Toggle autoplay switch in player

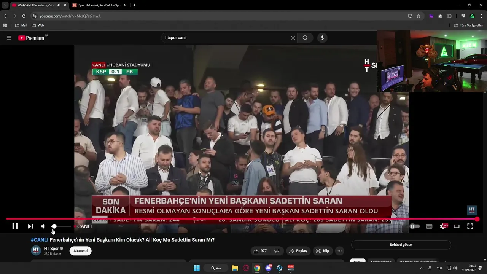tap(414, 226)
